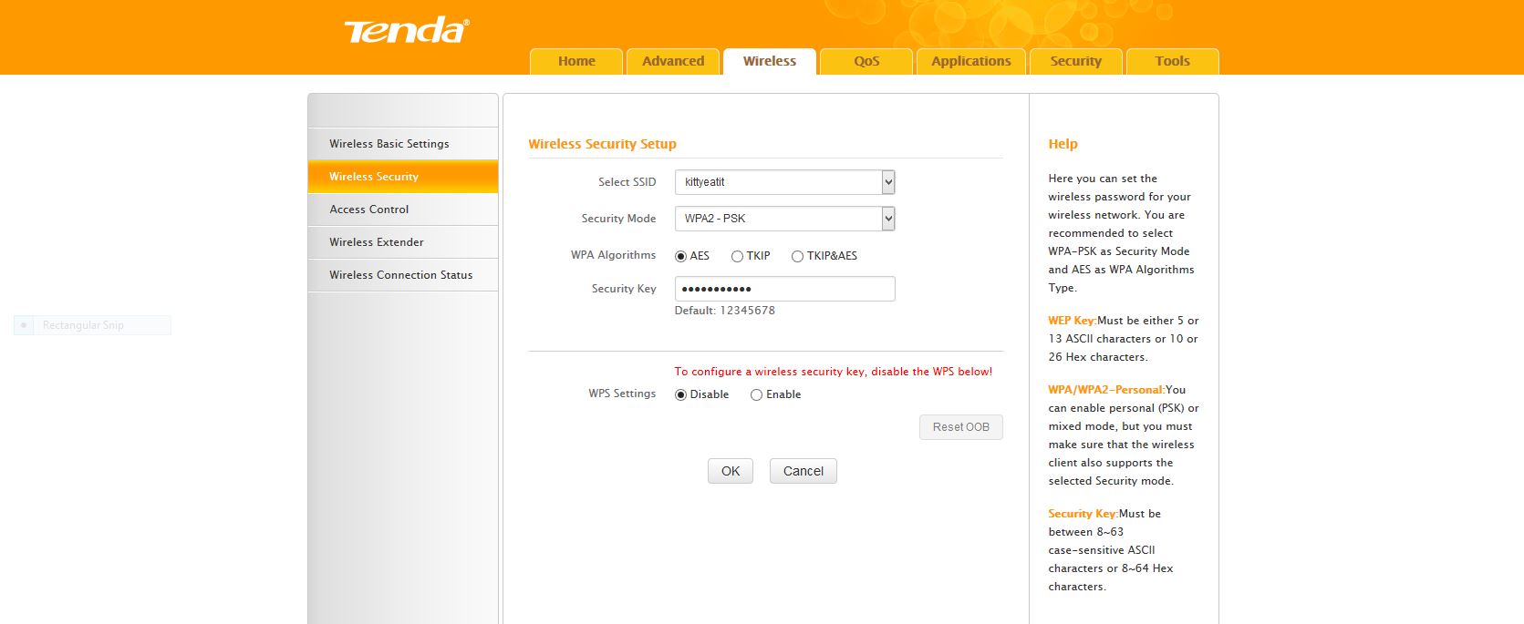Enable WPS with the radio button
This screenshot has height=624, width=1524.
tap(756, 395)
